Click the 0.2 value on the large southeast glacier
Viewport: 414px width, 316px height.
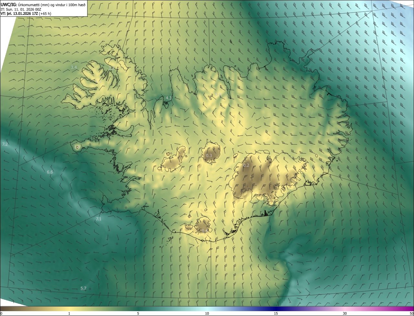coord(246,165)
